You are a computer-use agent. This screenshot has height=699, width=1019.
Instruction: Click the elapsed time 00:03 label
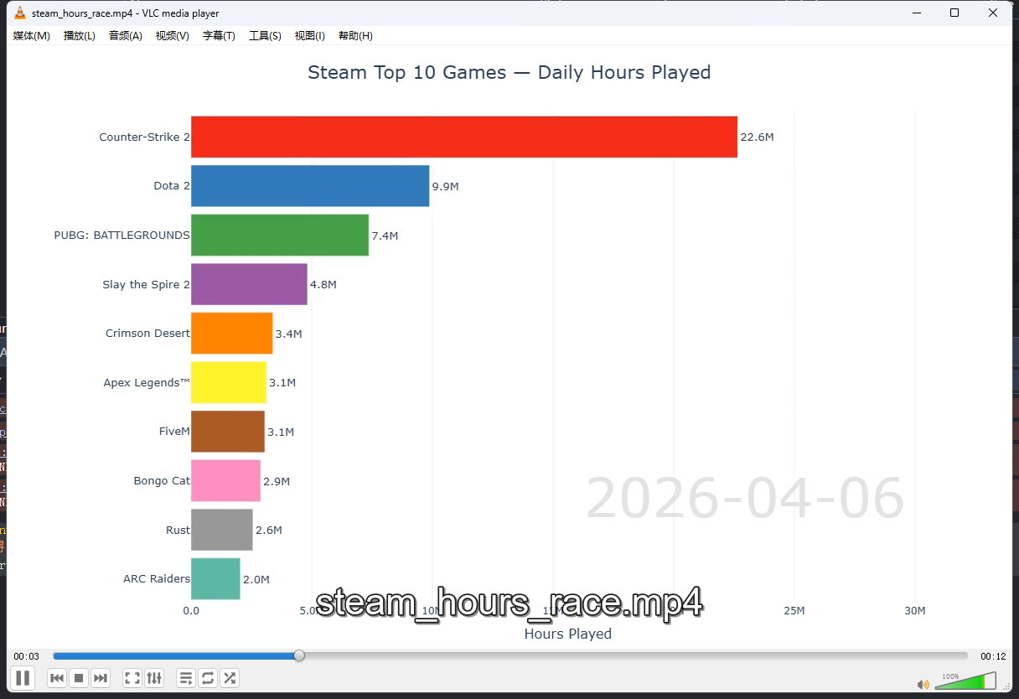point(26,656)
